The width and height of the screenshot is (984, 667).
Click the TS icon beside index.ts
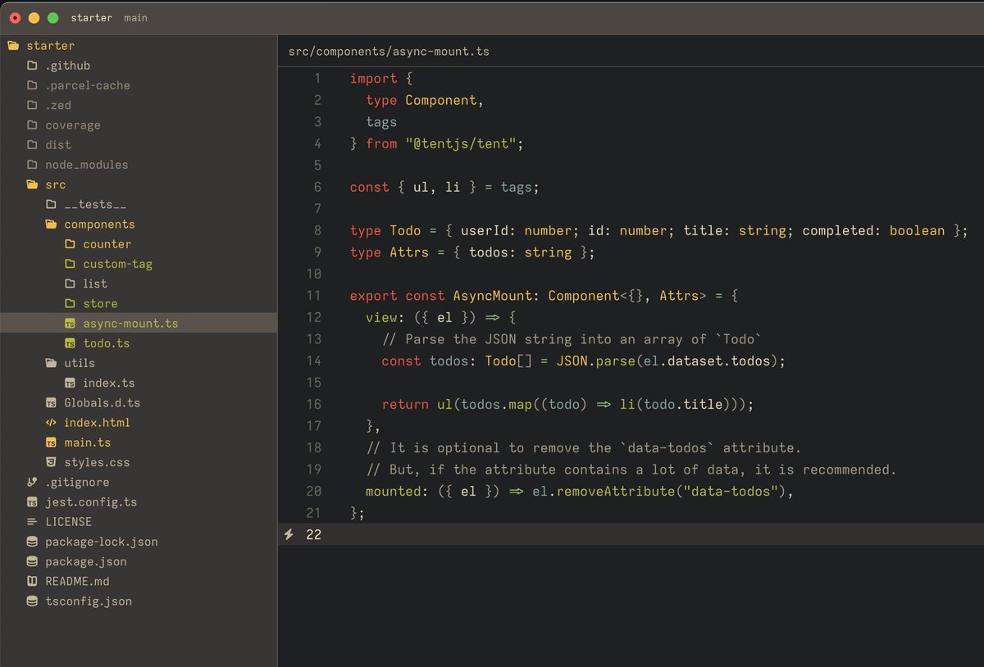pos(70,383)
